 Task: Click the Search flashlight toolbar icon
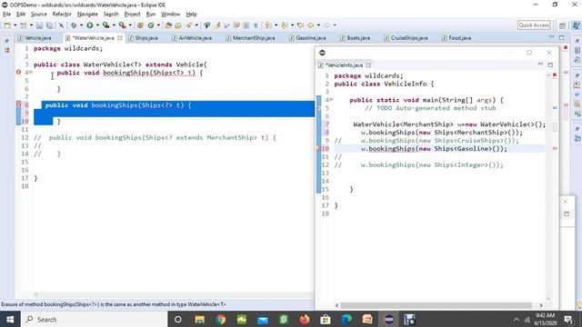coord(189,25)
